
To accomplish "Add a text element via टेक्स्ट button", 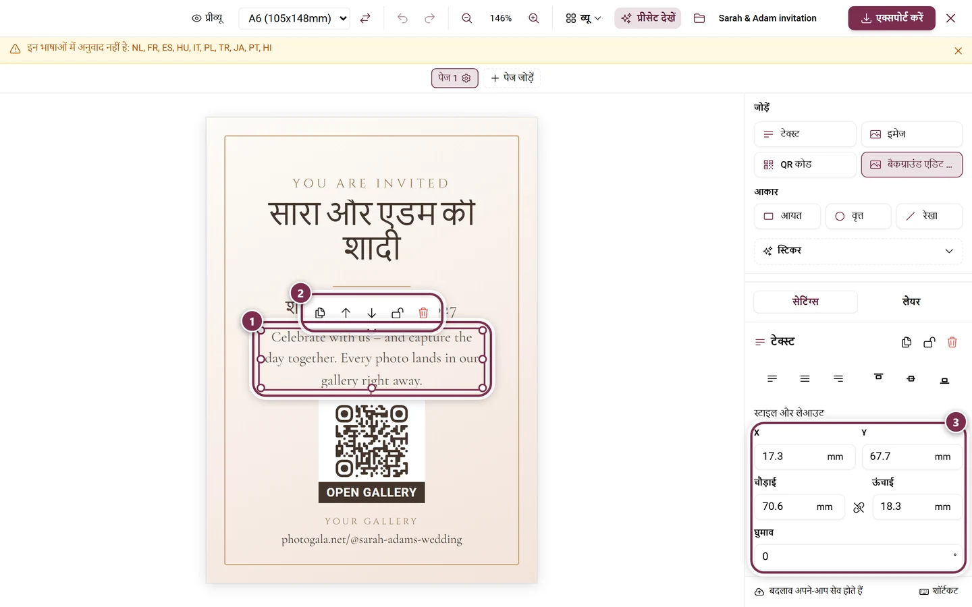I will tap(805, 134).
